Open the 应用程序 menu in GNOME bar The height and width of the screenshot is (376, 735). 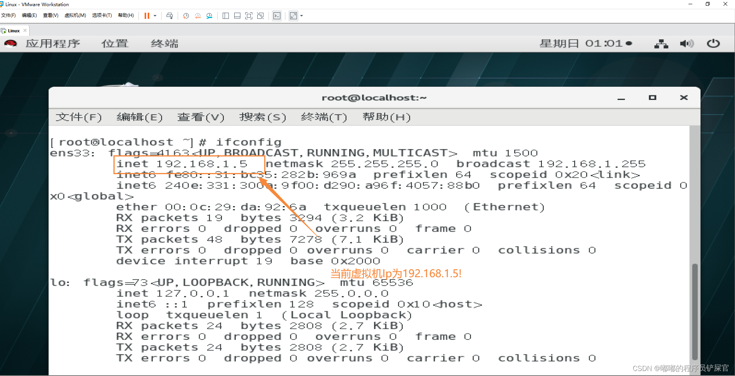pyautogui.click(x=53, y=43)
